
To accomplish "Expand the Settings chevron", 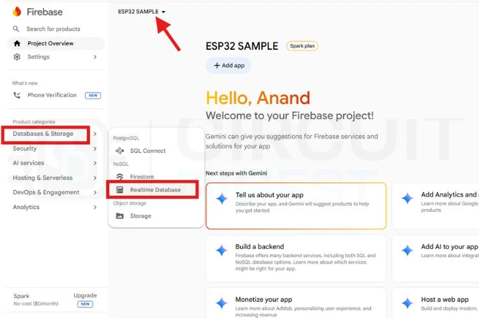I will 95,57.
